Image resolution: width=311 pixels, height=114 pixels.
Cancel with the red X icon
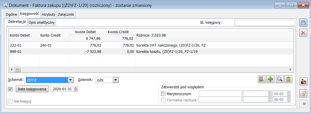303,33
